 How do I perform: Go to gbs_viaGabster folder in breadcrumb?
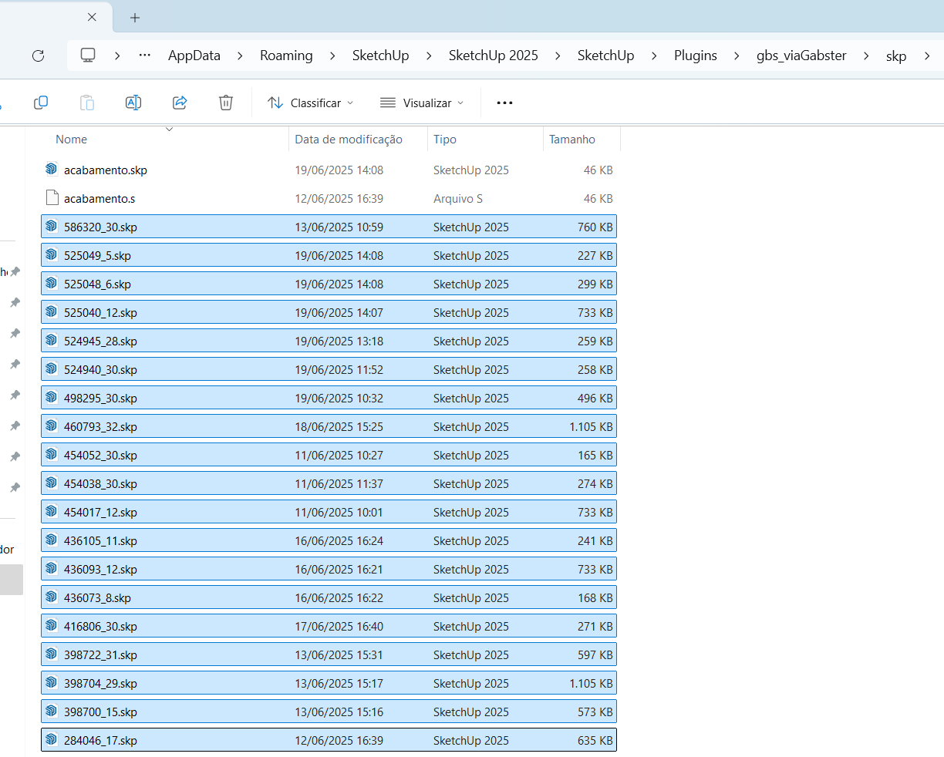801,56
